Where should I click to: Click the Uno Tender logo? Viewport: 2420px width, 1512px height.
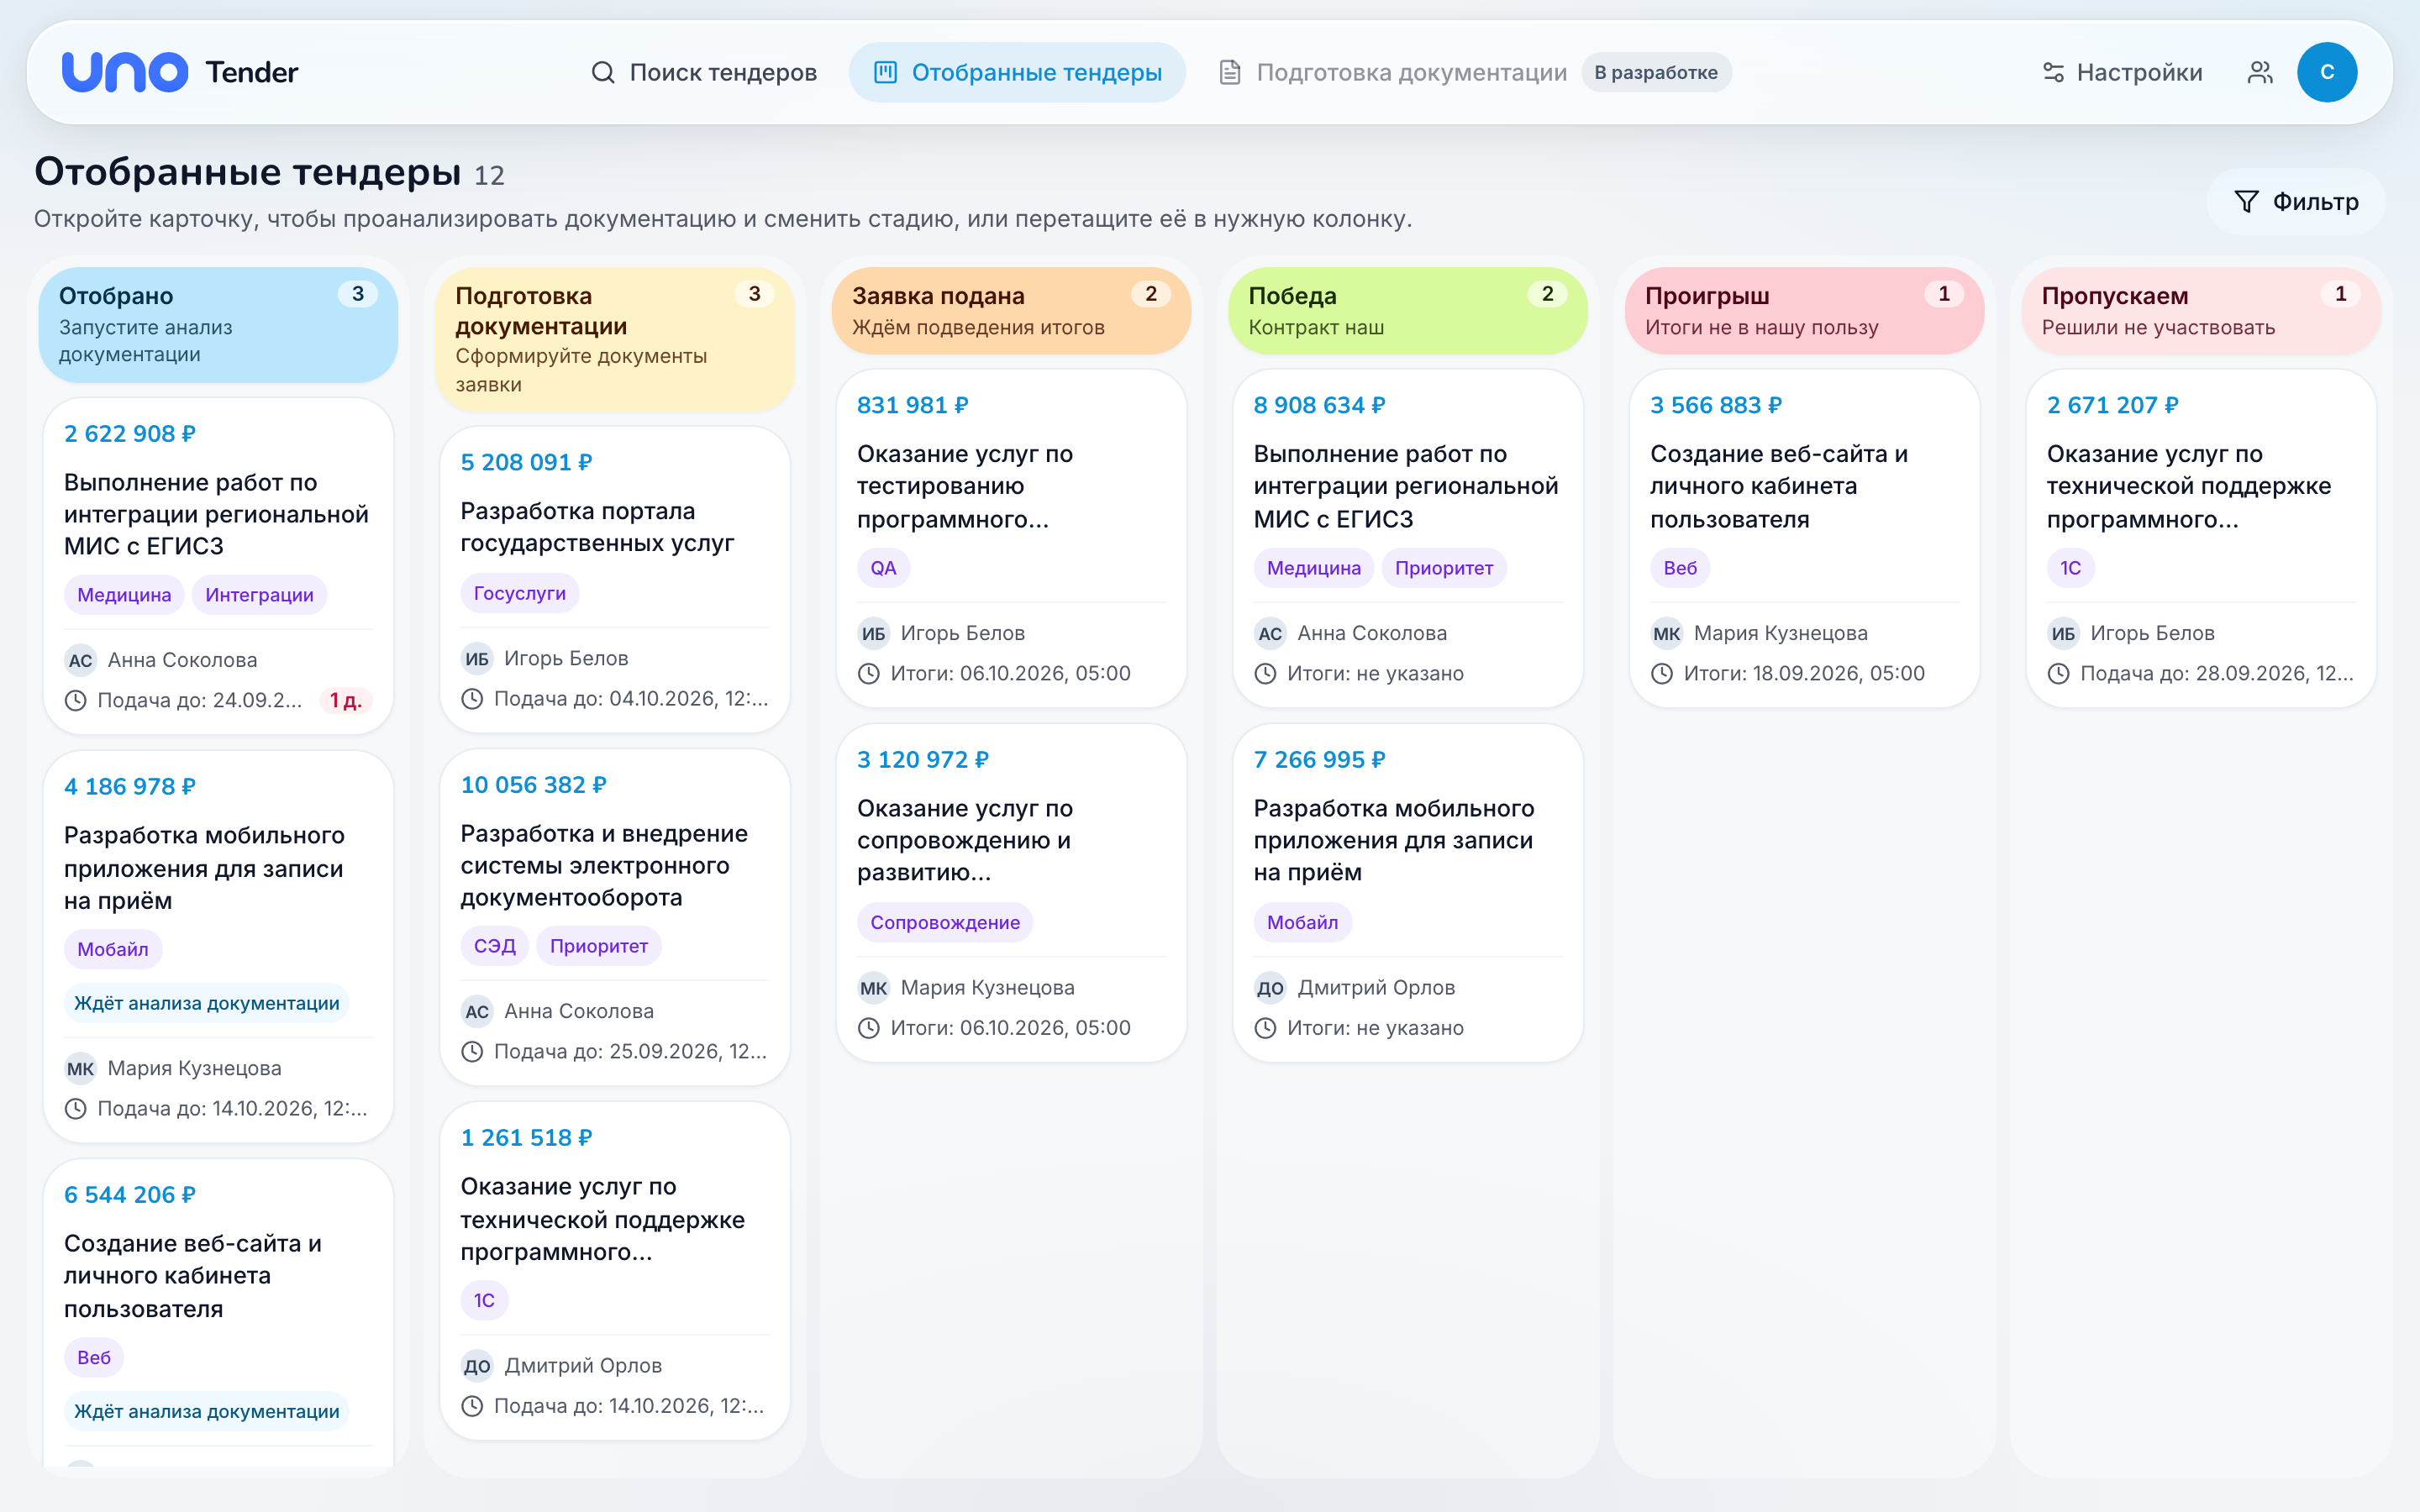(x=180, y=72)
